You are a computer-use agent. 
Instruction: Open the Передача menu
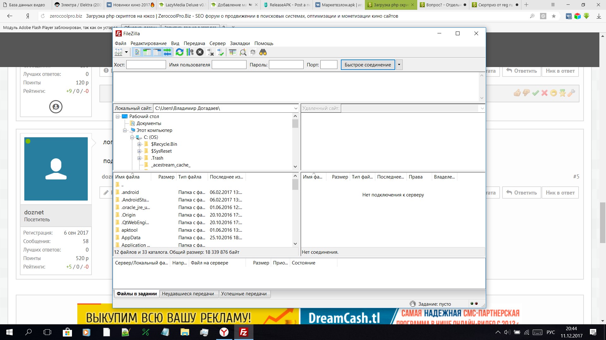coord(194,43)
